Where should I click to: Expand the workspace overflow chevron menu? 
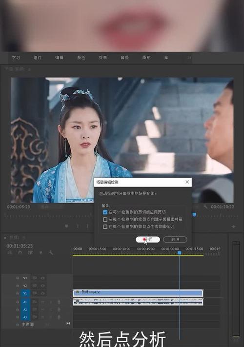pyautogui.click(x=189, y=58)
